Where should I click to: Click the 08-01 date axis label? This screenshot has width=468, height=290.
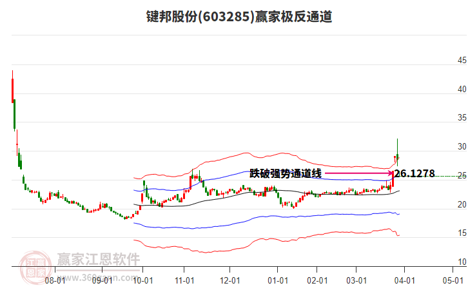(55, 280)
